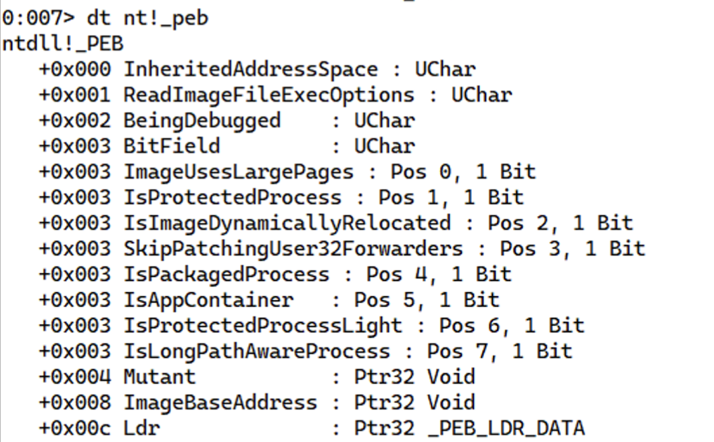Image resolution: width=714 pixels, height=442 pixels.
Task: Select the IsProtectedProcessLight field
Action: [x=262, y=326]
